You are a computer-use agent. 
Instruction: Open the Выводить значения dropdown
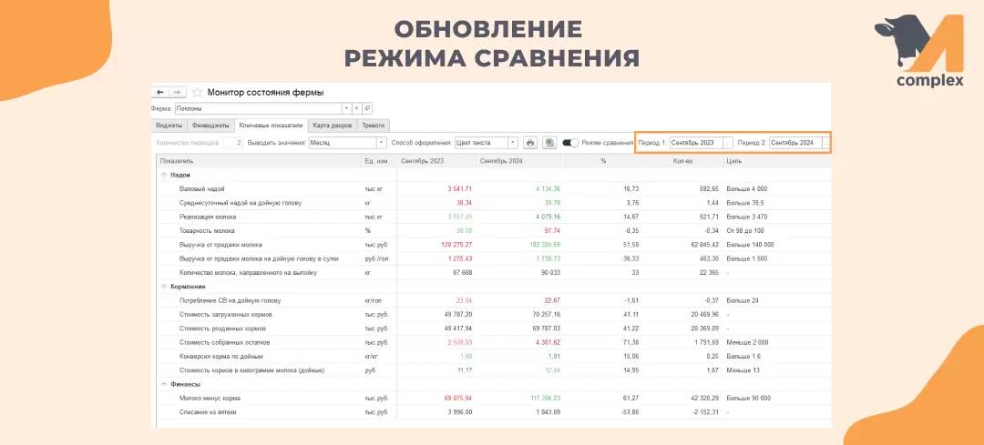tap(382, 143)
